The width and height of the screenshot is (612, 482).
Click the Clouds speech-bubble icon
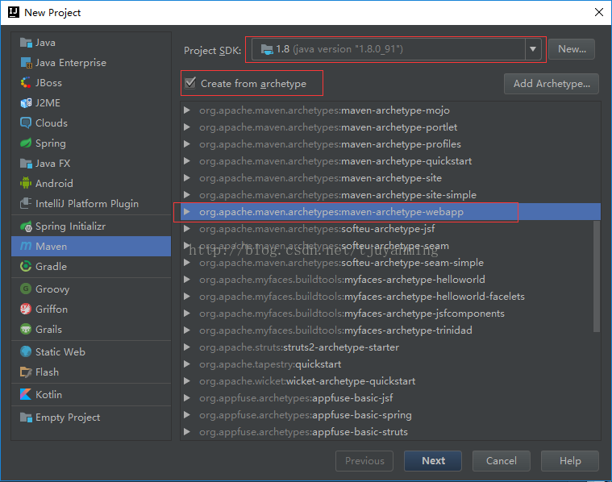26,123
